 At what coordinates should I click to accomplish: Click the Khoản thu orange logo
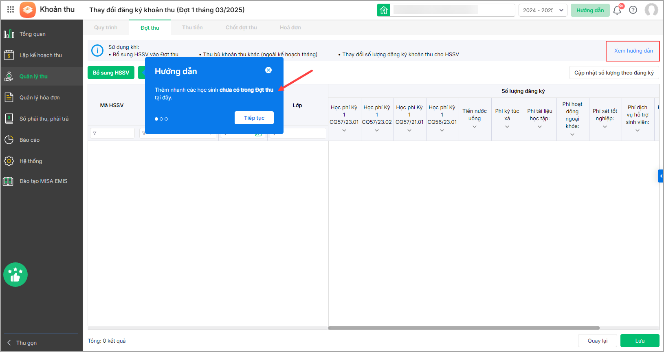pyautogui.click(x=28, y=10)
